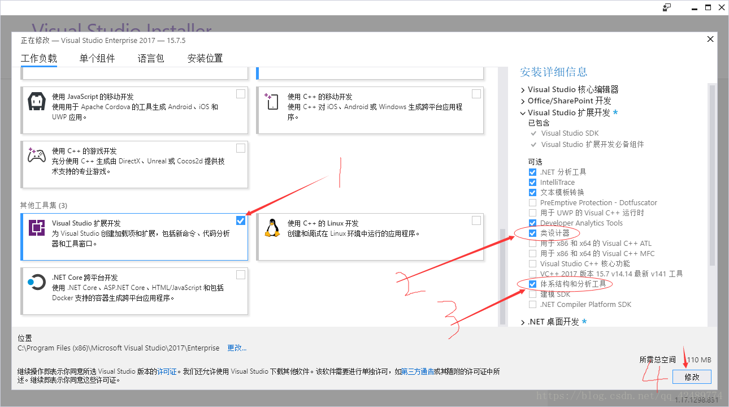Expand Visual Studio 核心编辑器 section
The width and height of the screenshot is (729, 407).
point(523,89)
